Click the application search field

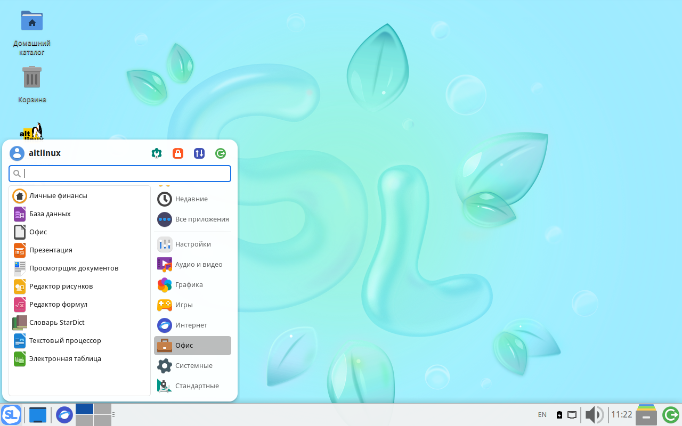[119, 173]
